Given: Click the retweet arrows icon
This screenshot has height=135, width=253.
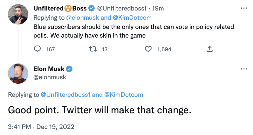Looking at the screenshot, I should pyautogui.click(x=92, y=49).
